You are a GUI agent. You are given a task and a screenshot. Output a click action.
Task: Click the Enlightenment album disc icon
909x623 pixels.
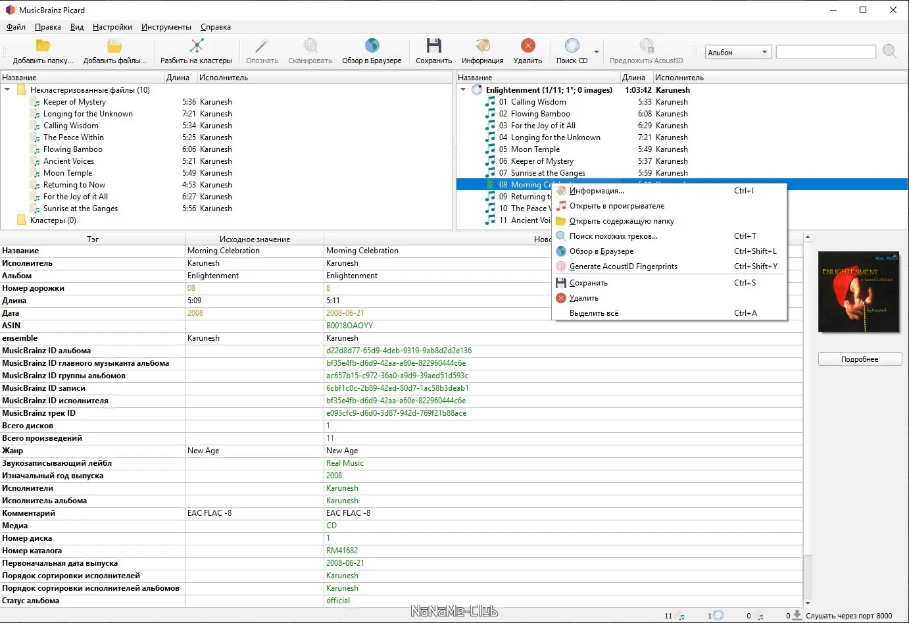(x=478, y=89)
